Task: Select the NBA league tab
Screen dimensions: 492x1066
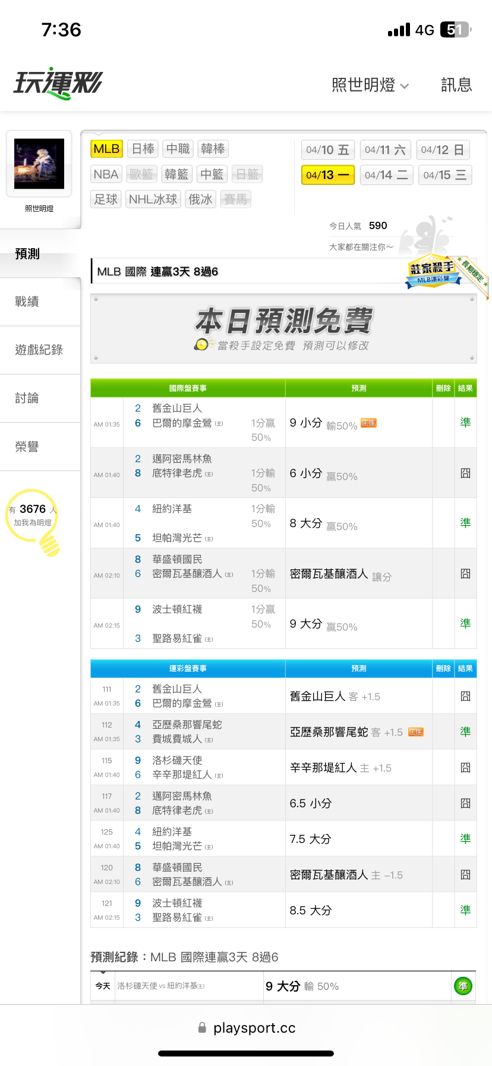Action: pos(106,174)
